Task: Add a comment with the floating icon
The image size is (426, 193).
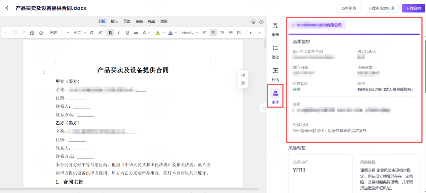Action: tap(243, 75)
